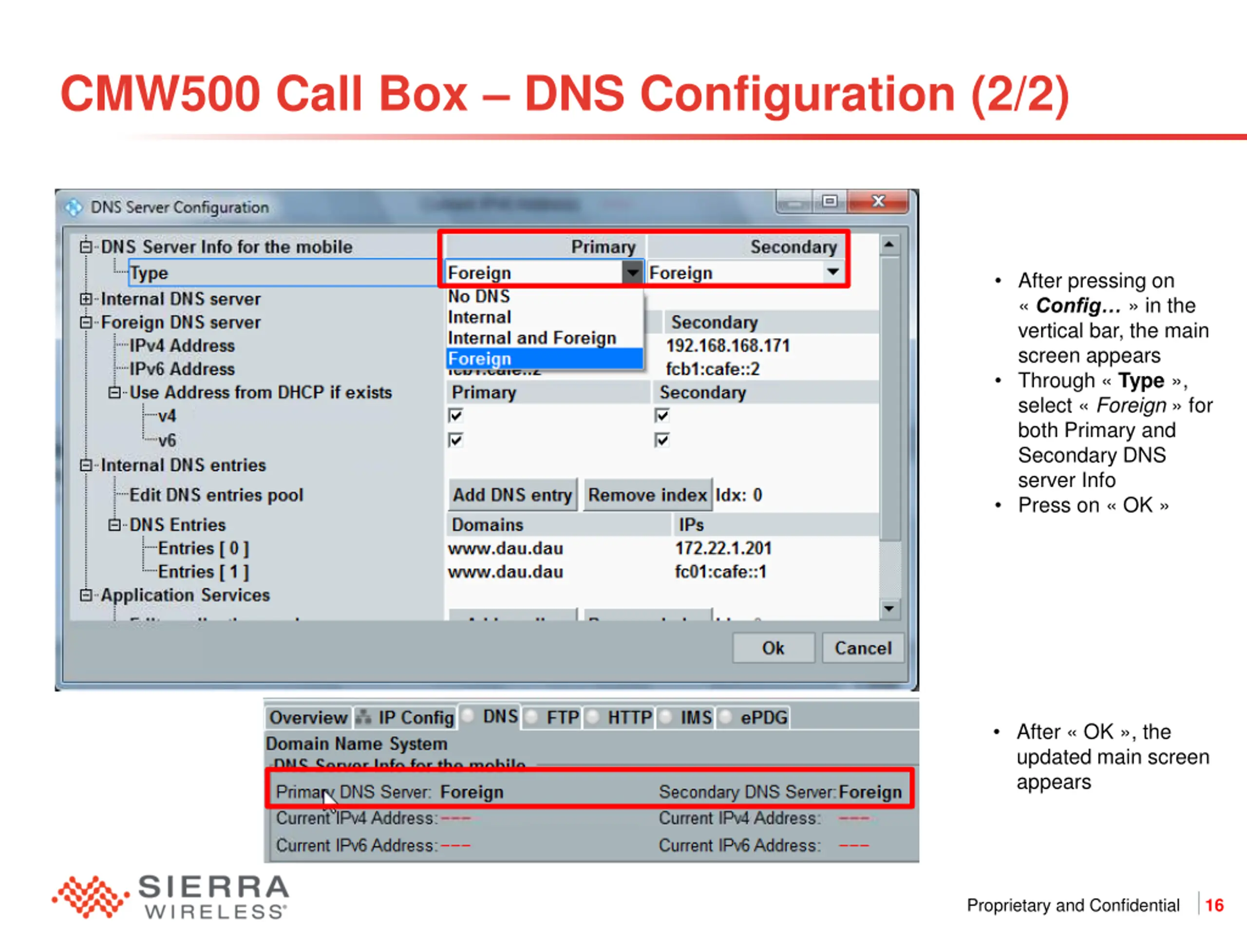Click the DNS tab status indicator

click(x=468, y=715)
